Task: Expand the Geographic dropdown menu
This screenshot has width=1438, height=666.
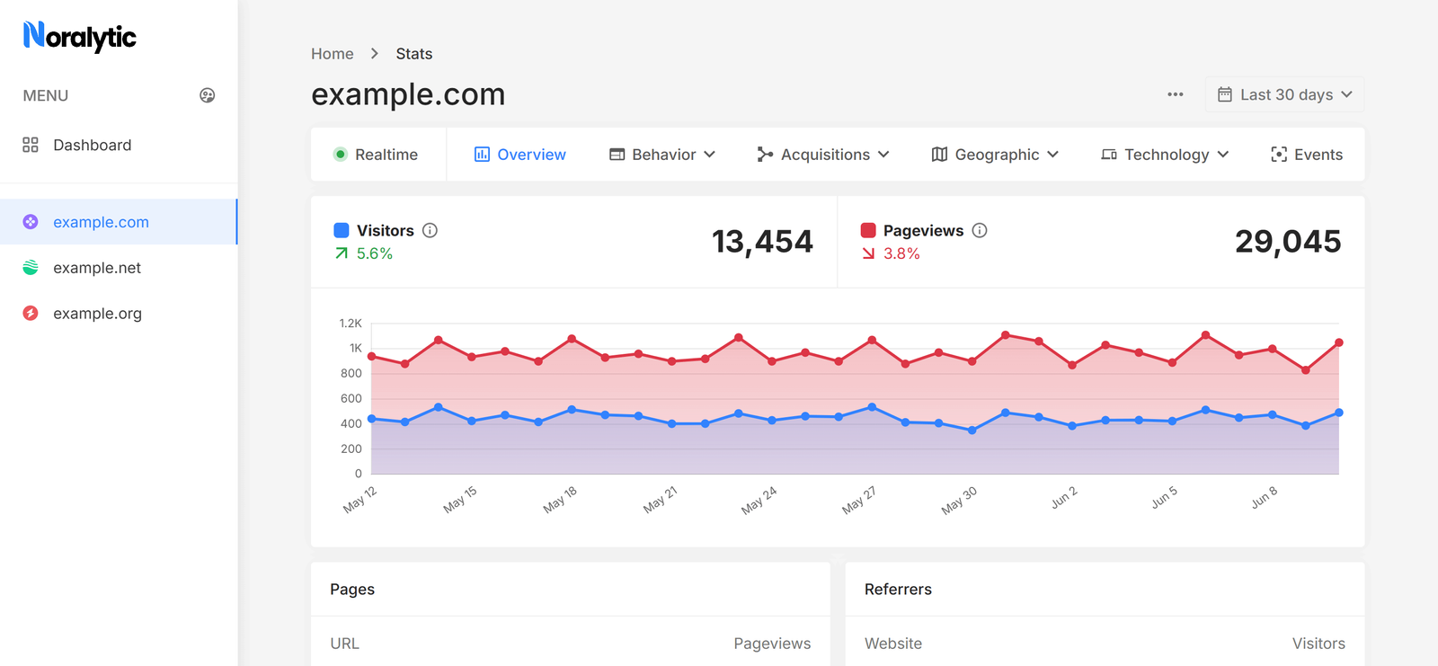Action: click(x=995, y=155)
